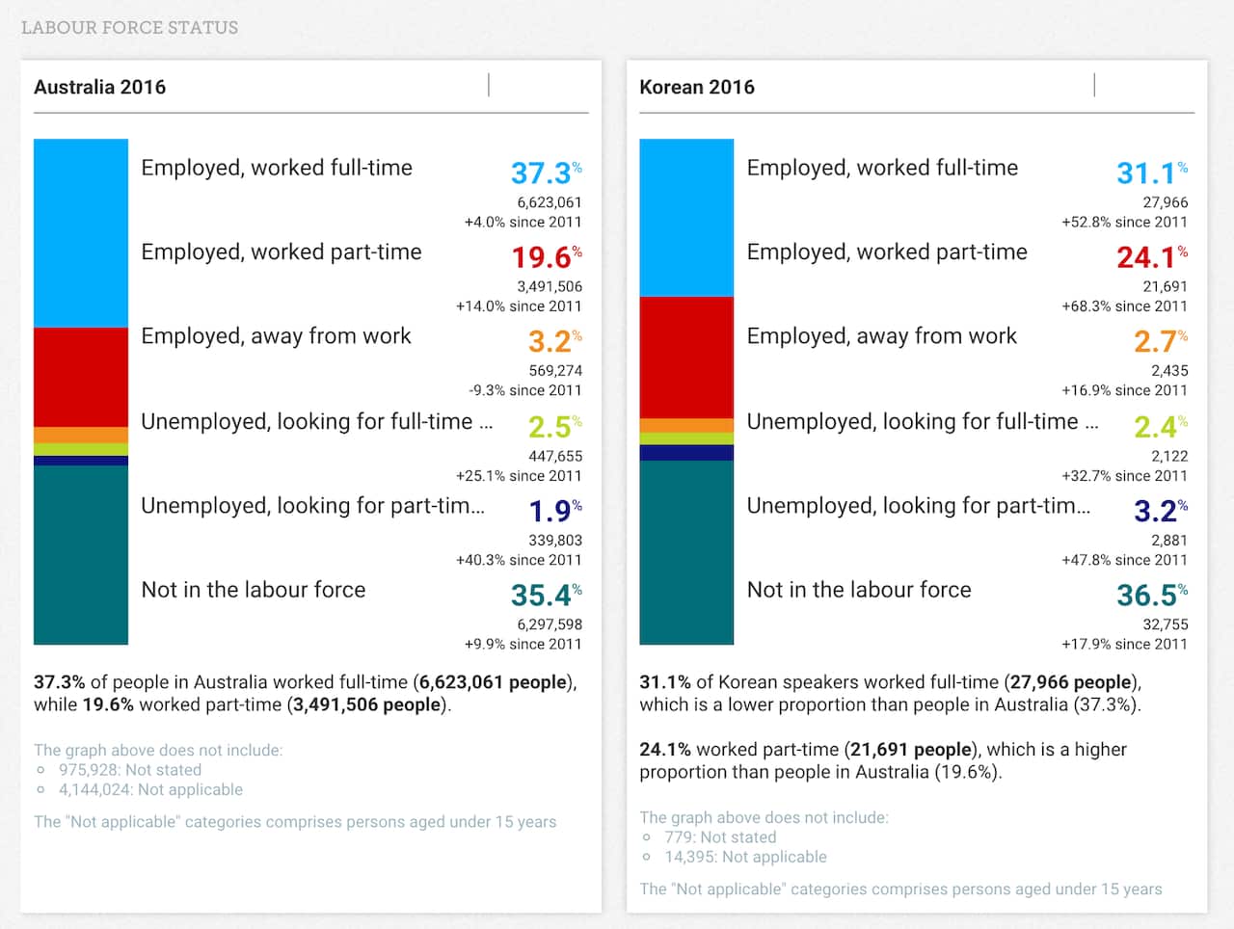Click the Australia 2016 card title
The image size is (1234, 929).
click(100, 87)
